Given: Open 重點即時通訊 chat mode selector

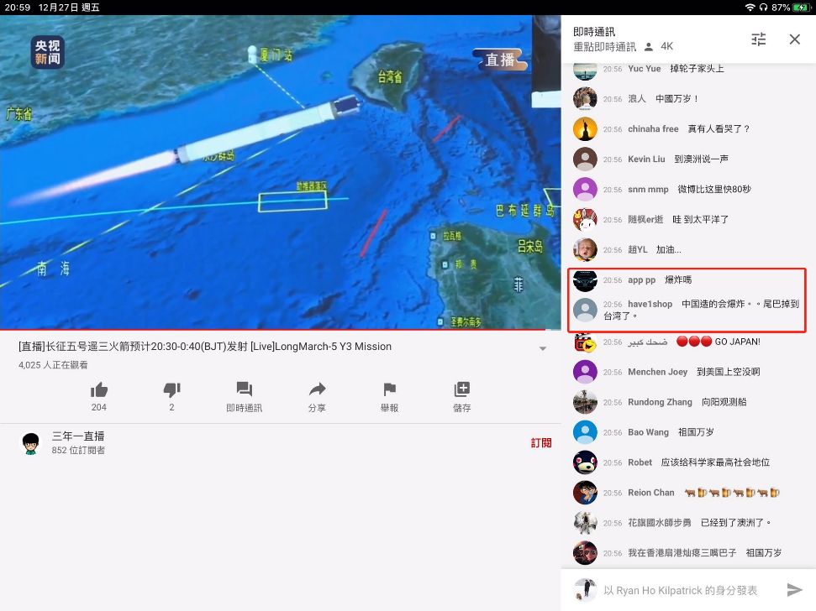Looking at the screenshot, I should [604, 47].
